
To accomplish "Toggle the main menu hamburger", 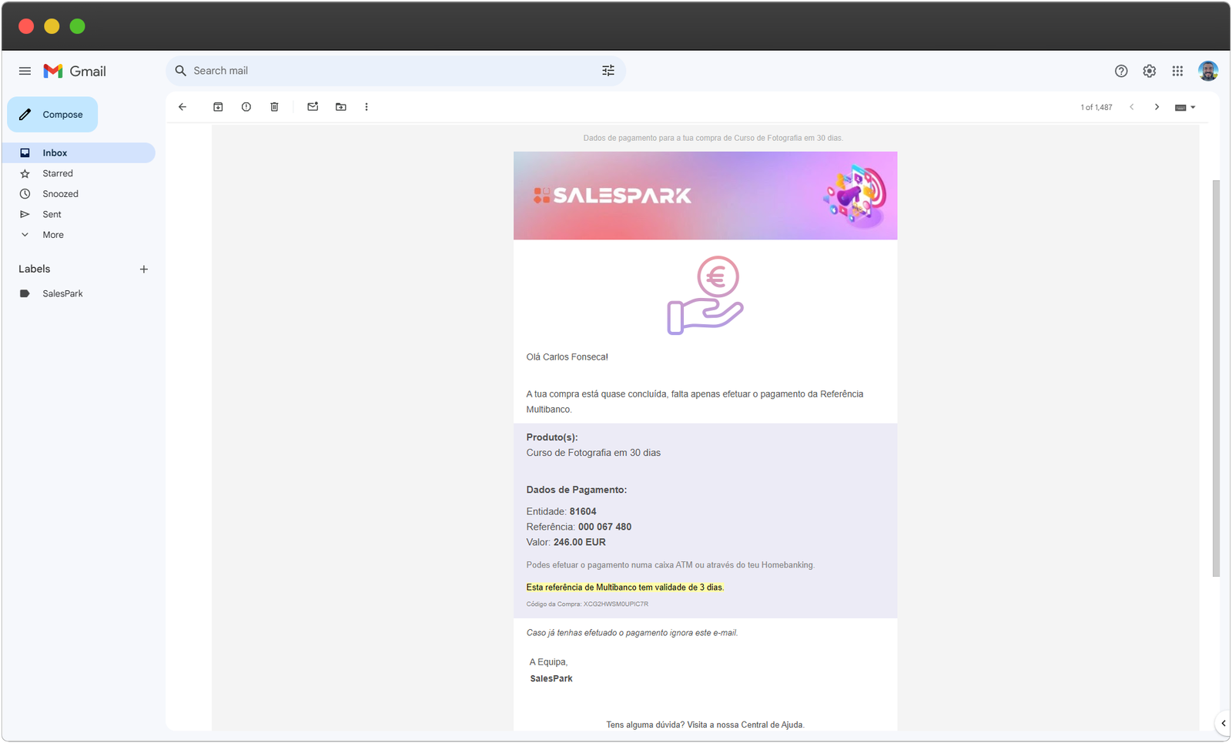I will (x=25, y=71).
